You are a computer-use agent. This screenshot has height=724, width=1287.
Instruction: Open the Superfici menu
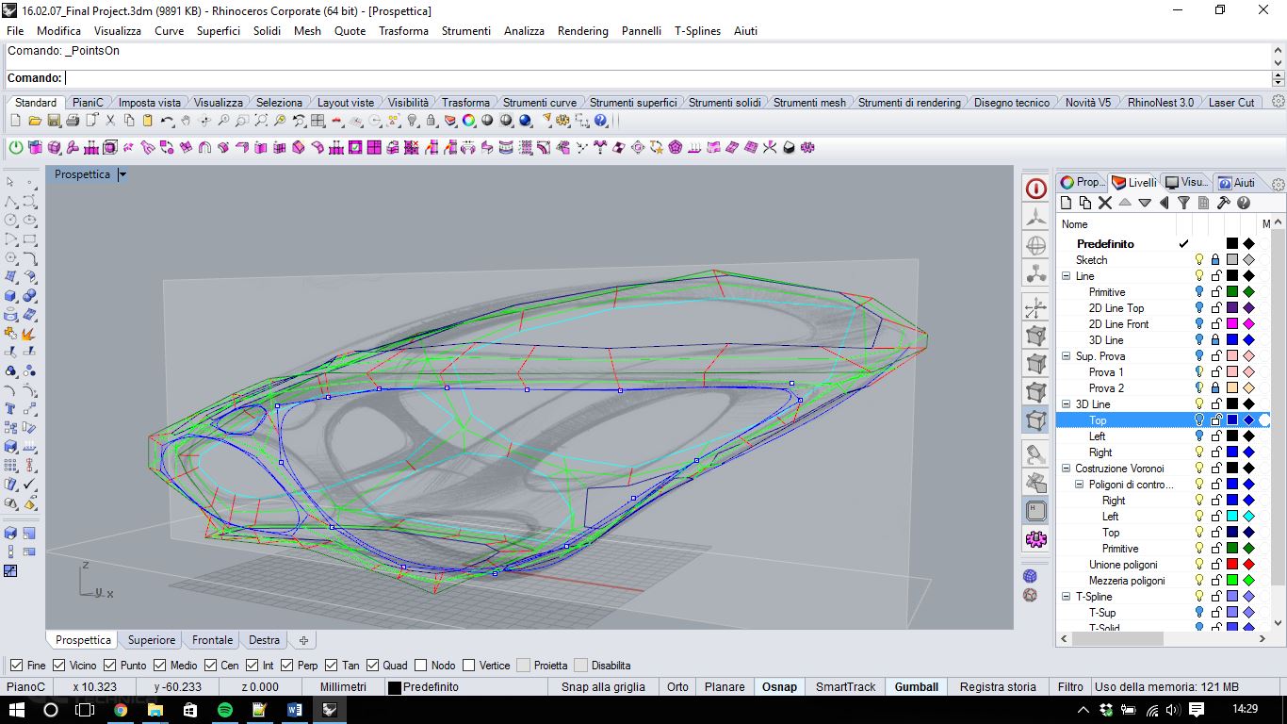click(219, 31)
